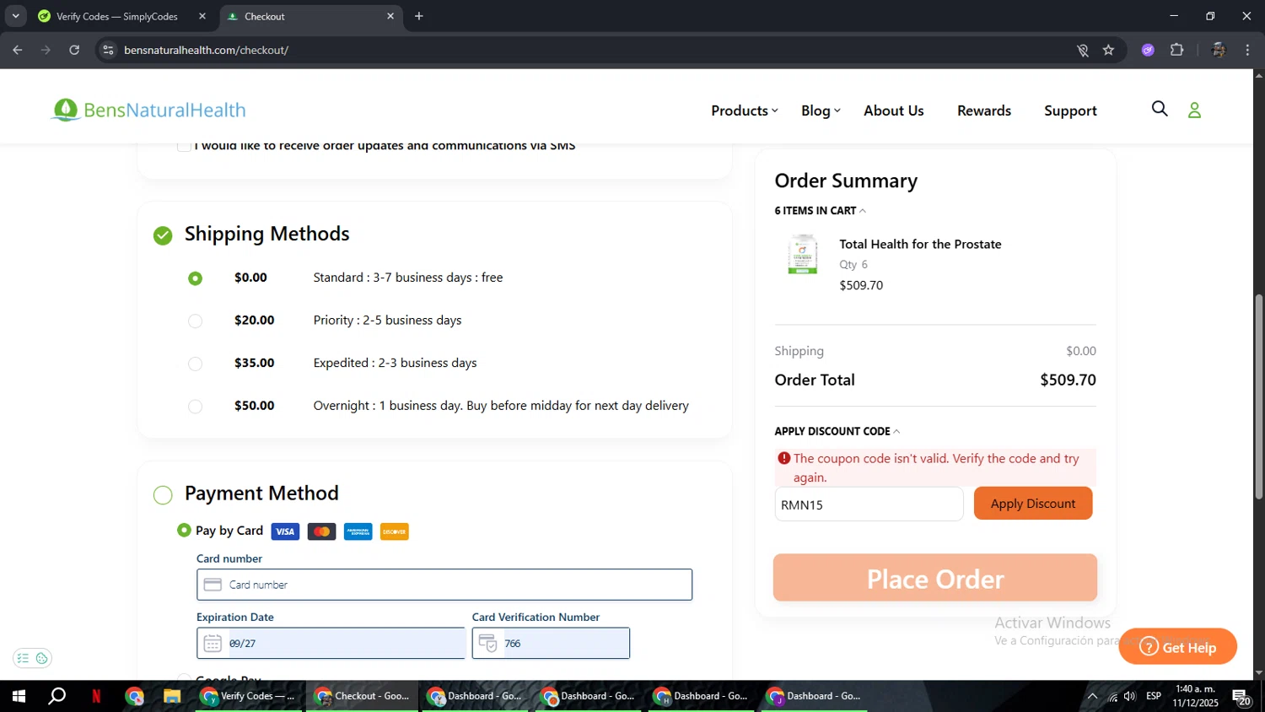
Task: Select Standard free shipping option
Action: 195,278
